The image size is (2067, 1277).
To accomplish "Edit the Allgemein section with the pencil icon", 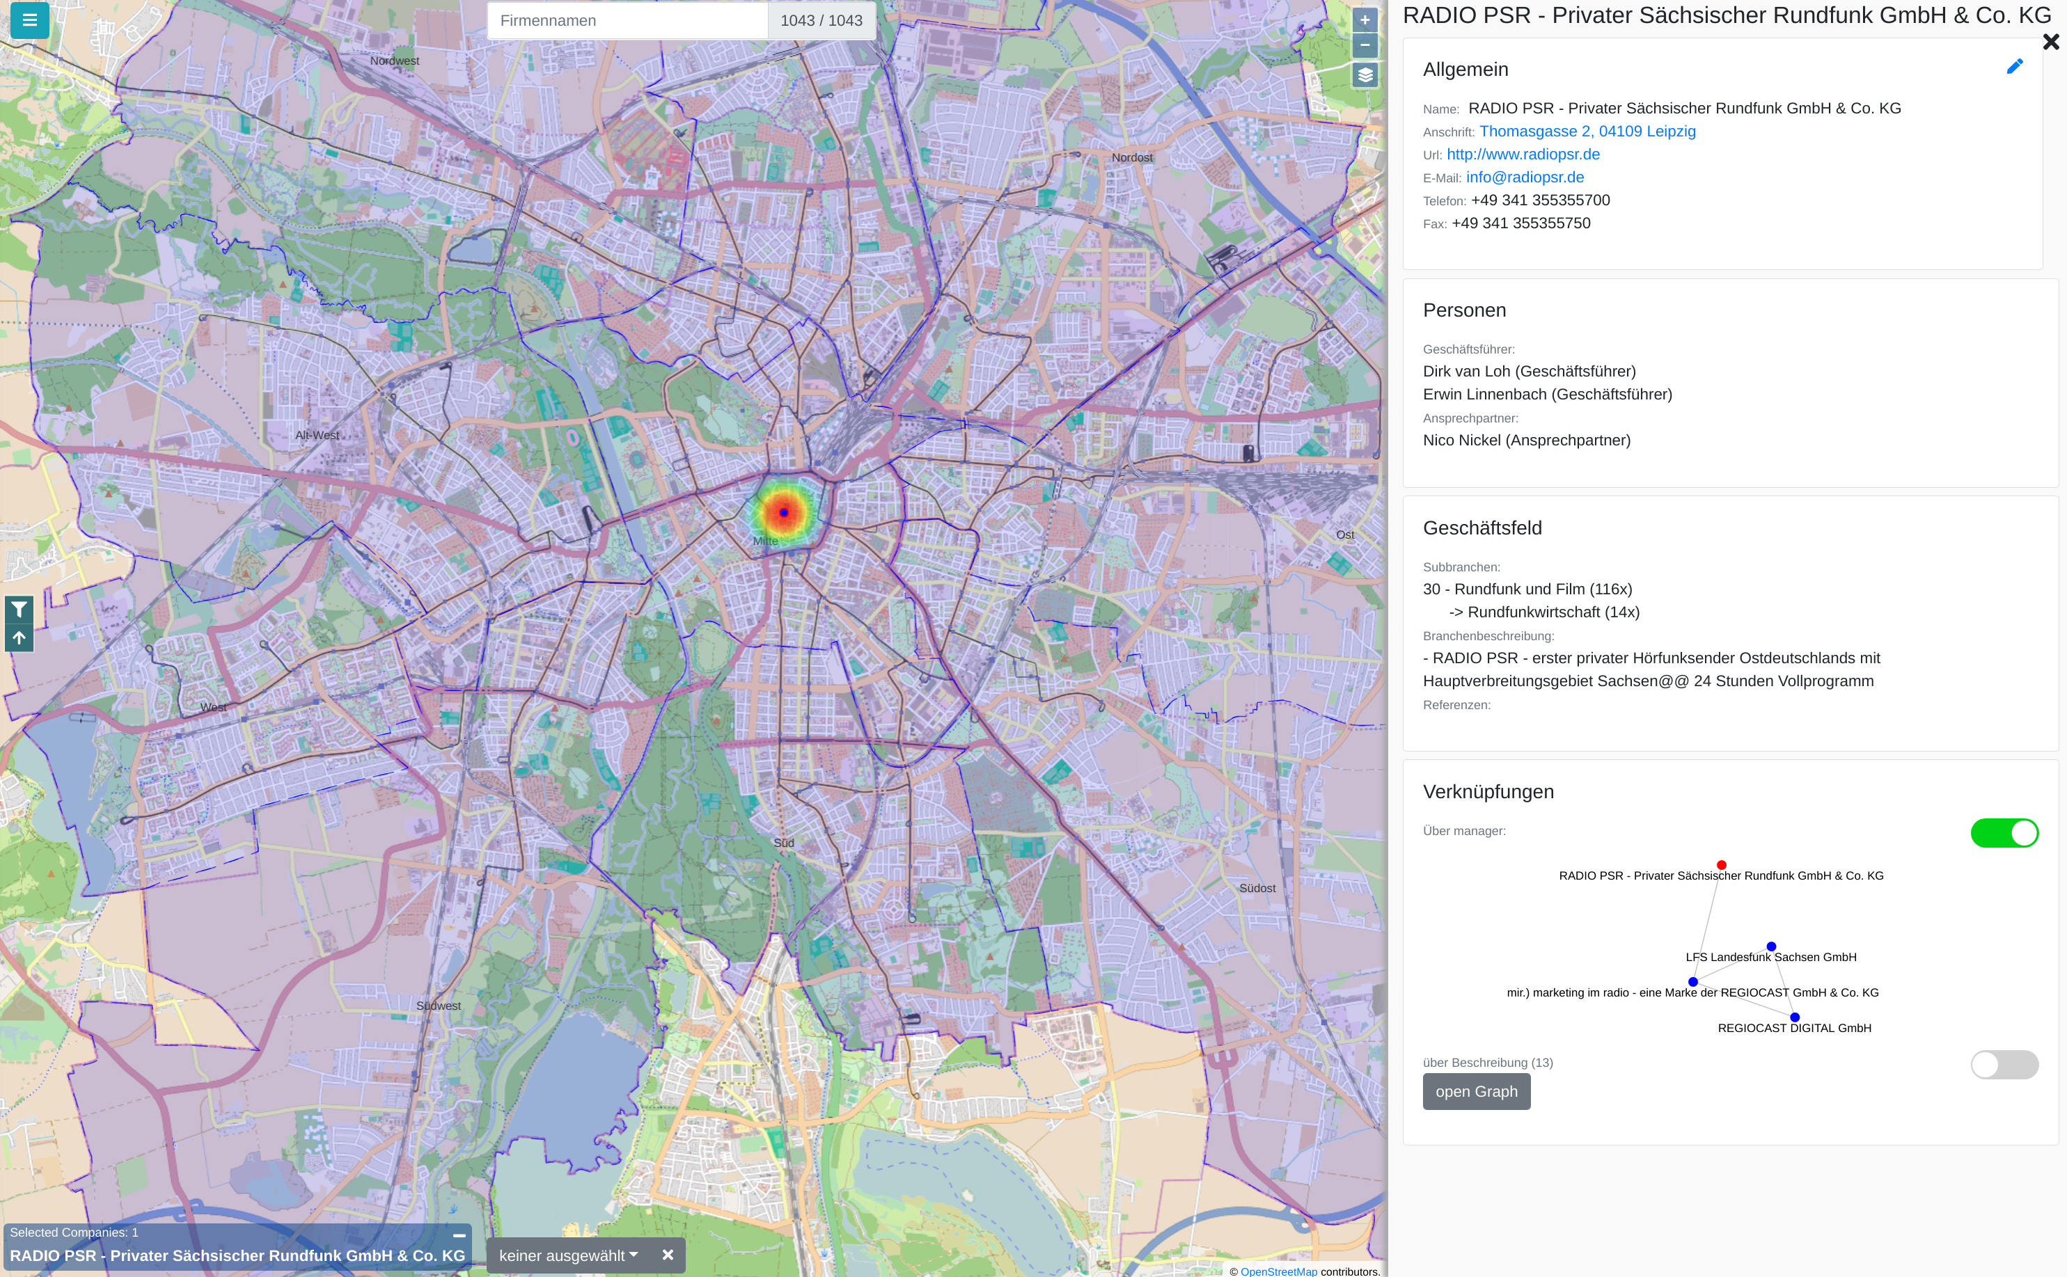I will pos(2015,67).
